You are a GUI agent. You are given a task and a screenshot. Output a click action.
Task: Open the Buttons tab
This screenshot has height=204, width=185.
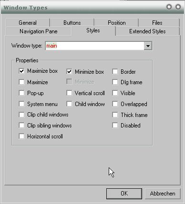72,23
